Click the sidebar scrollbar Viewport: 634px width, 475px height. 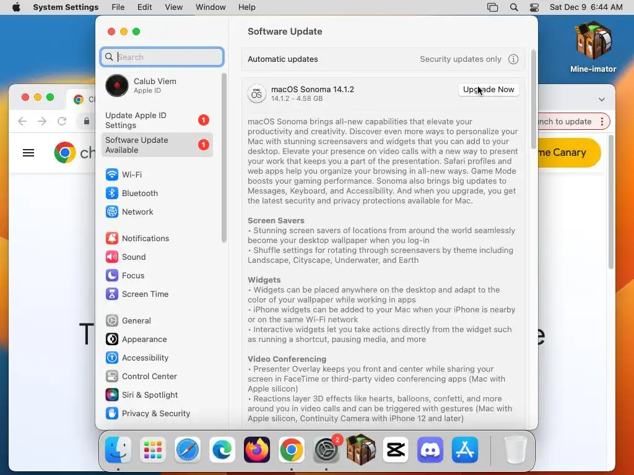click(224, 158)
